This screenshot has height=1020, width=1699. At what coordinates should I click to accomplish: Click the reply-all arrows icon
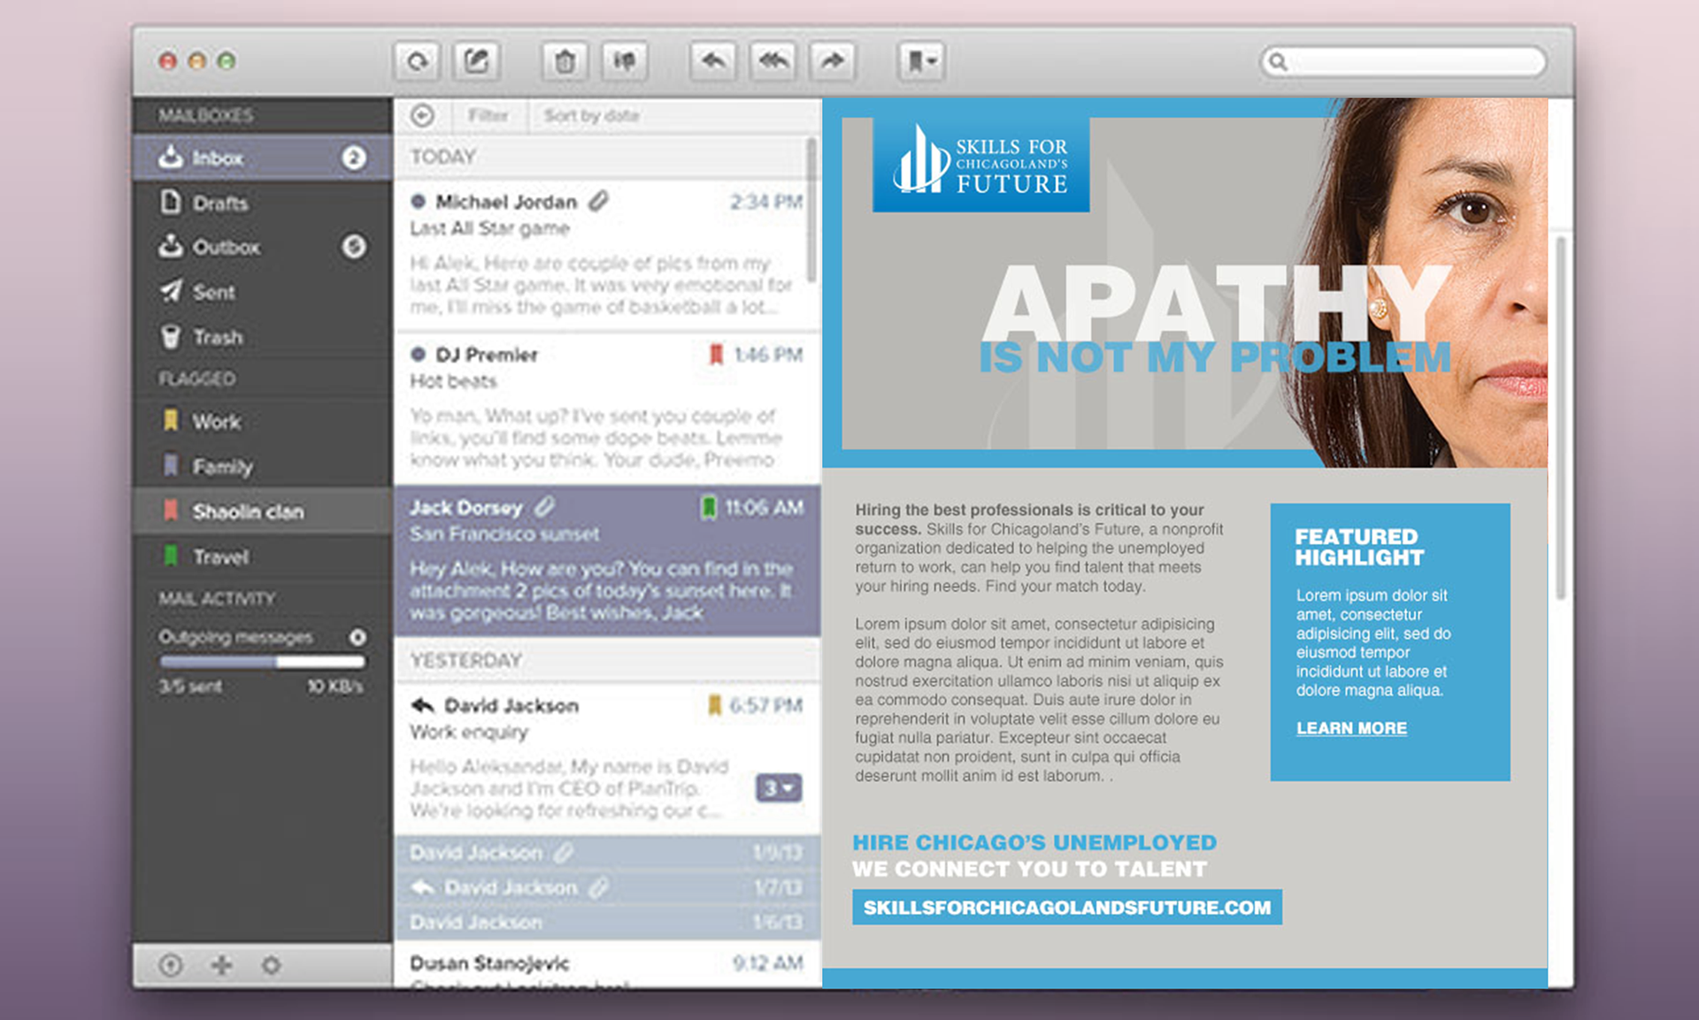pyautogui.click(x=773, y=61)
